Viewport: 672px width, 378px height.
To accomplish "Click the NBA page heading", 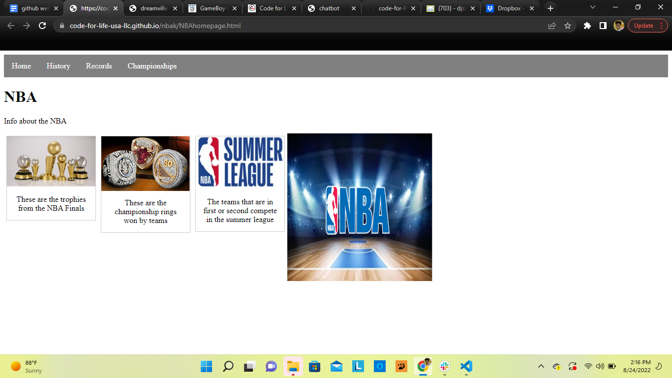I will tap(21, 97).
